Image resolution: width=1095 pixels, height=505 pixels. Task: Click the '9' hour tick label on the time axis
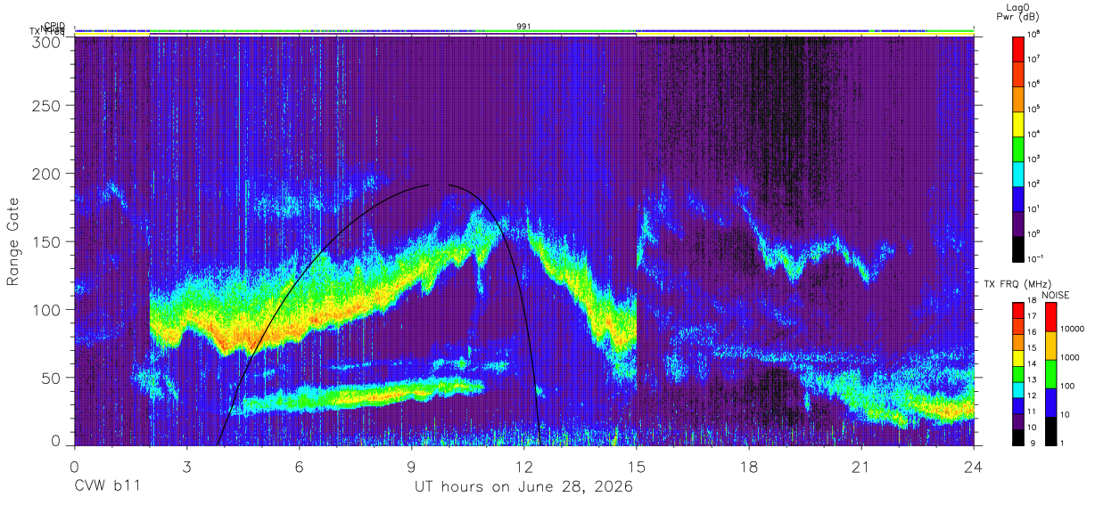tap(411, 466)
